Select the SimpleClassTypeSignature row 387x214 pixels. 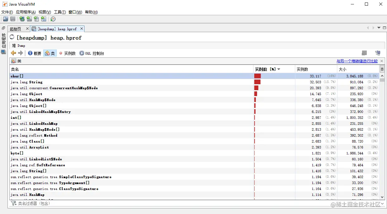(195, 177)
